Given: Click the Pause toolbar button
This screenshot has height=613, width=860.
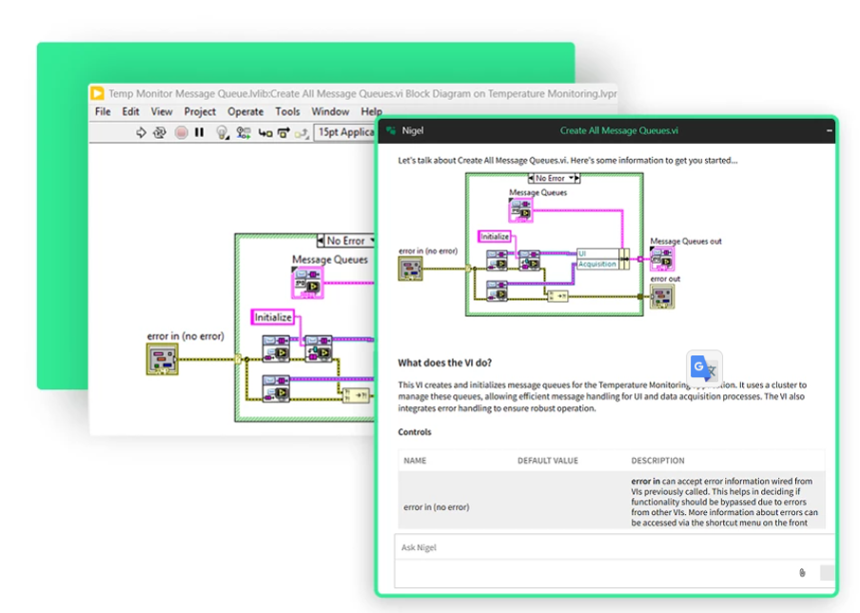Looking at the screenshot, I should pos(200,133).
